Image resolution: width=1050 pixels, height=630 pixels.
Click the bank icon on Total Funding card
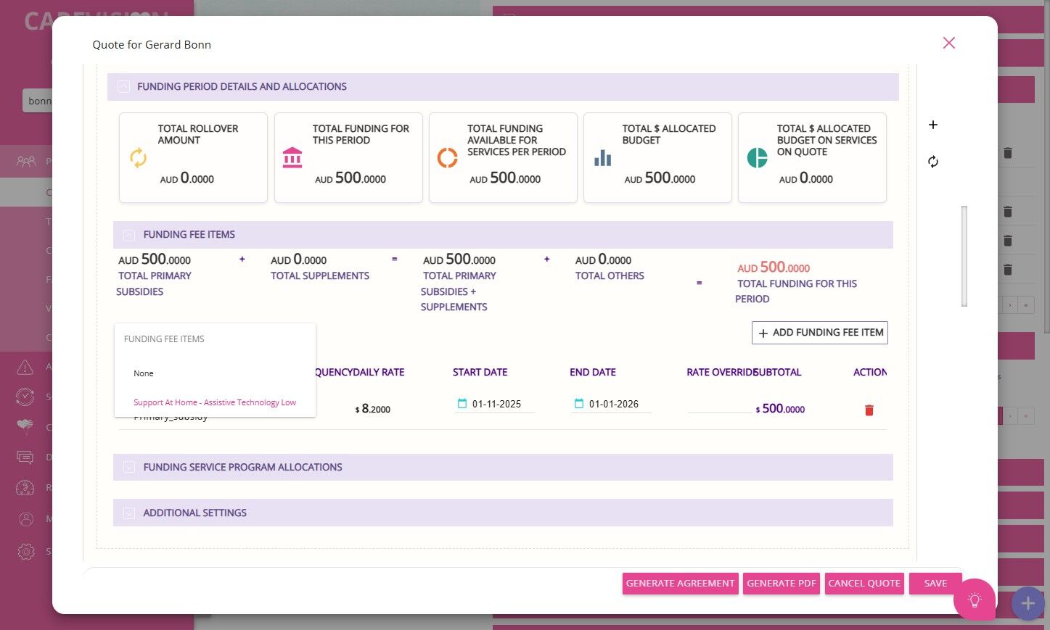click(x=292, y=157)
